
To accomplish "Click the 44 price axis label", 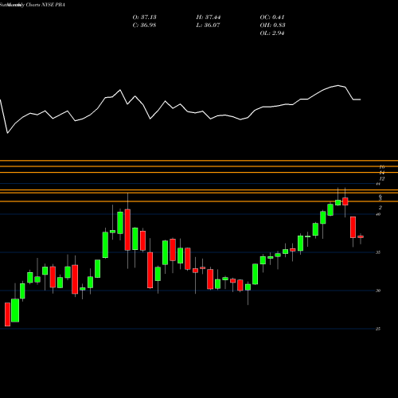I will [x=378, y=184].
